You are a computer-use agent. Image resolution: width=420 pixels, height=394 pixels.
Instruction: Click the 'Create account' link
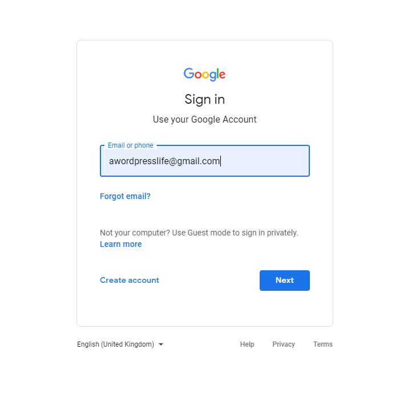click(x=130, y=280)
